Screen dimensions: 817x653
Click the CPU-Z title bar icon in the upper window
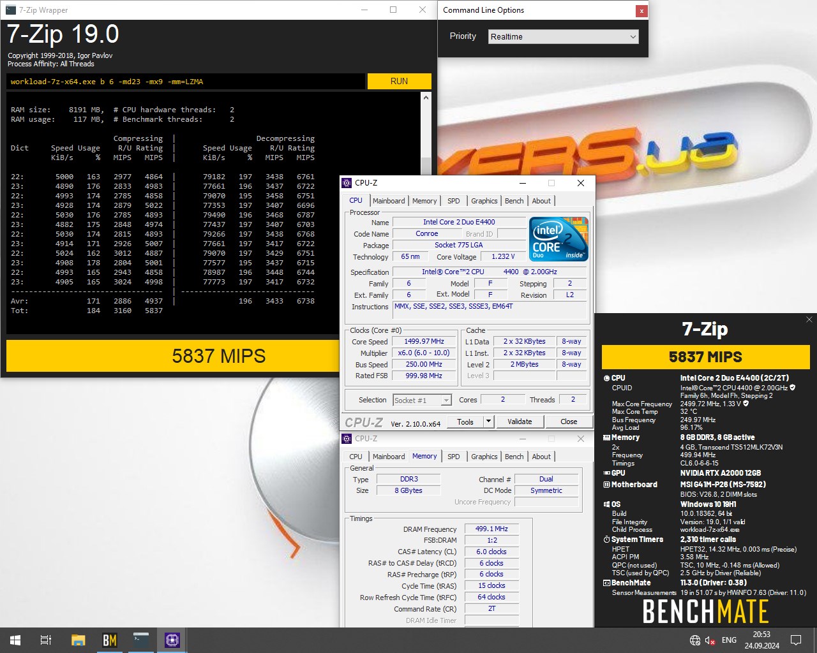[x=347, y=182]
